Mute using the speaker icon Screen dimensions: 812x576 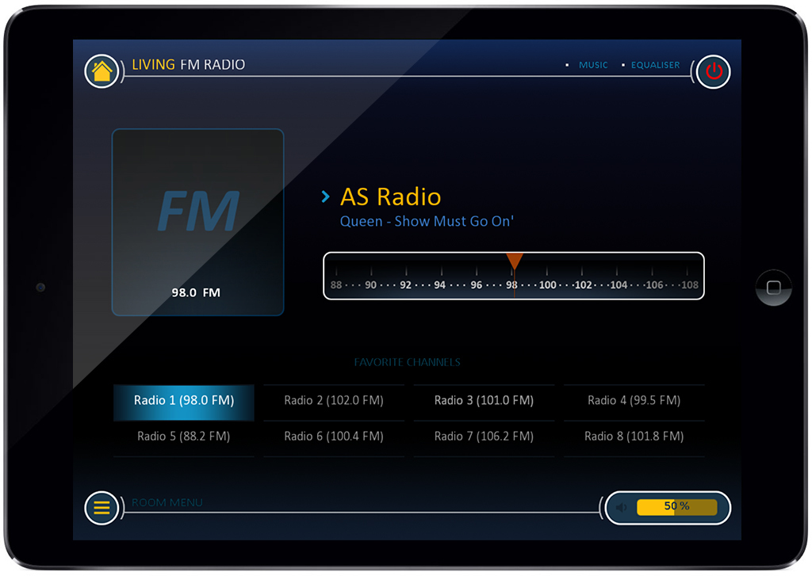pyautogui.click(x=621, y=508)
